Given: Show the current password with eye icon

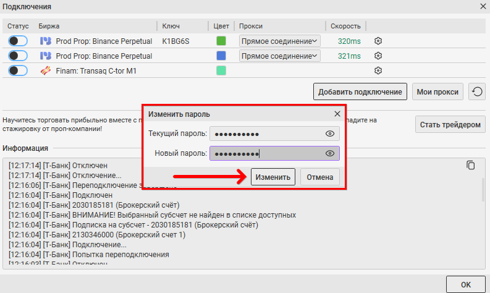Looking at the screenshot, I should coord(330,134).
